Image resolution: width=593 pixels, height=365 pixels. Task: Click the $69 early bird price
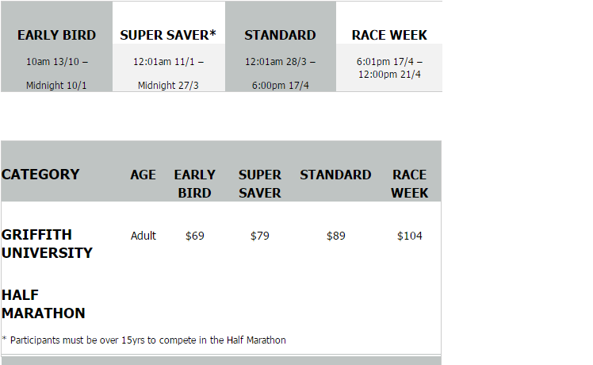pyautogui.click(x=195, y=236)
